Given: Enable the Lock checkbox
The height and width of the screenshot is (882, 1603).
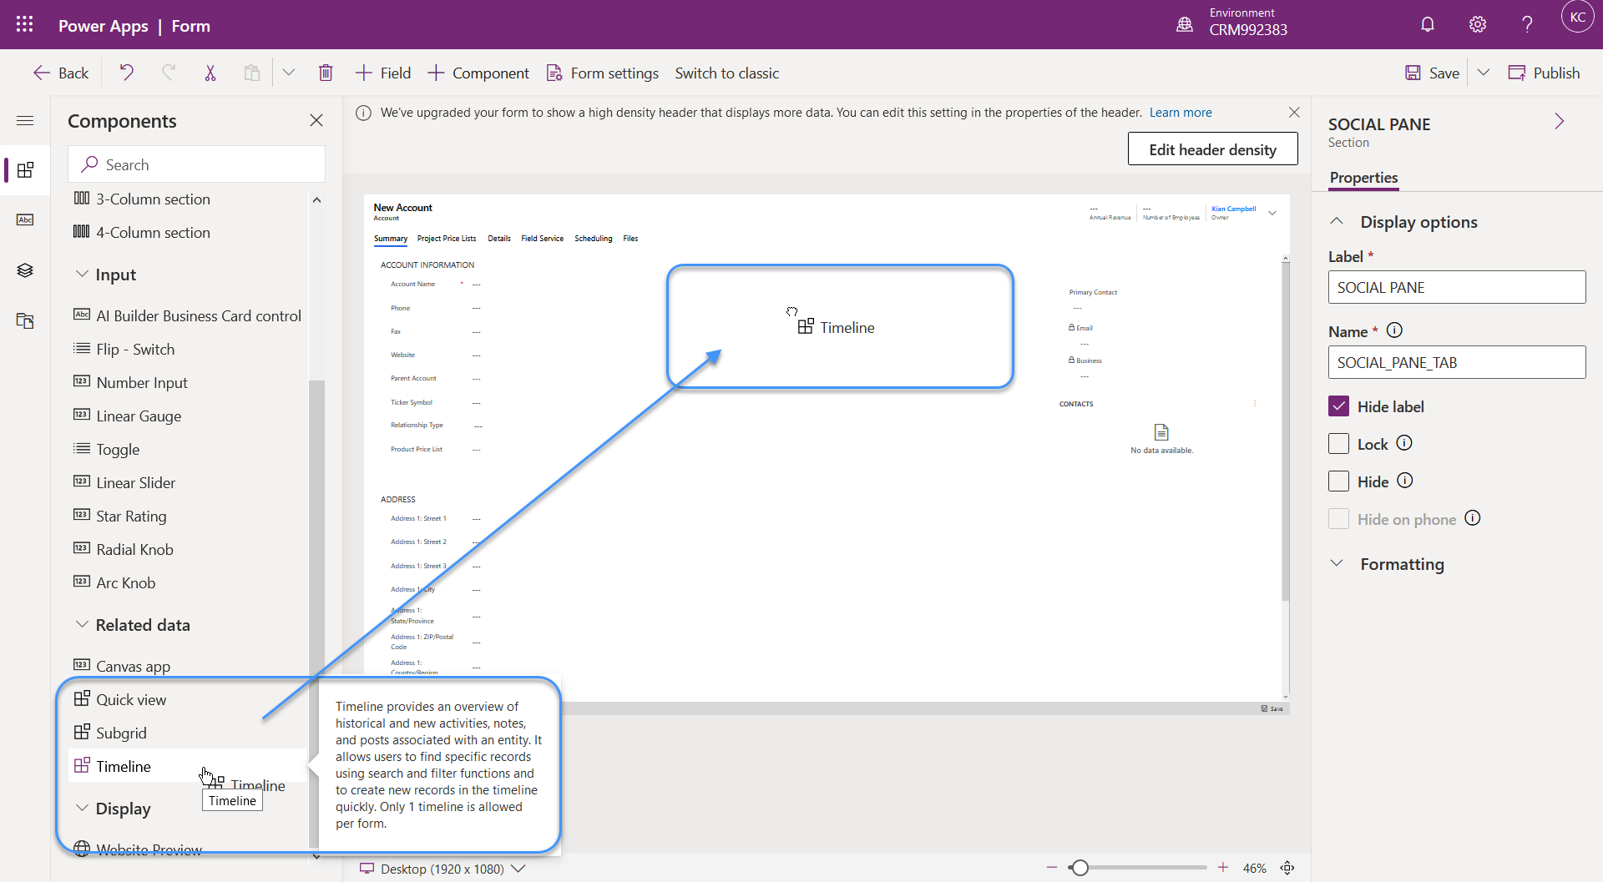Looking at the screenshot, I should [1338, 444].
